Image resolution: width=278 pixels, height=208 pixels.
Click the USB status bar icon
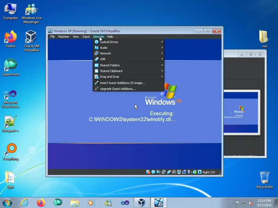point(169,172)
